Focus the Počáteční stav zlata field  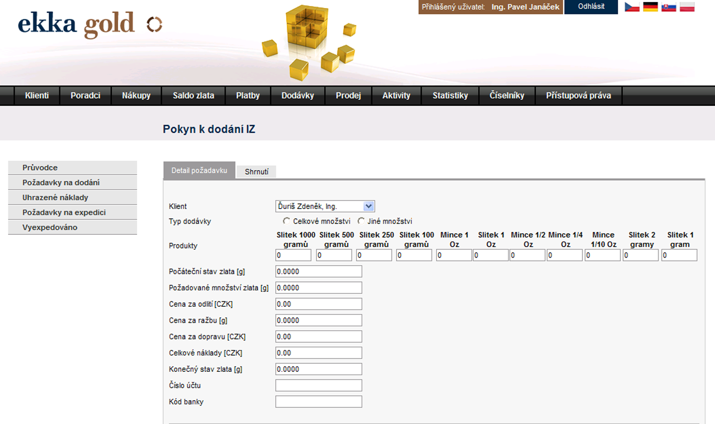tap(319, 272)
